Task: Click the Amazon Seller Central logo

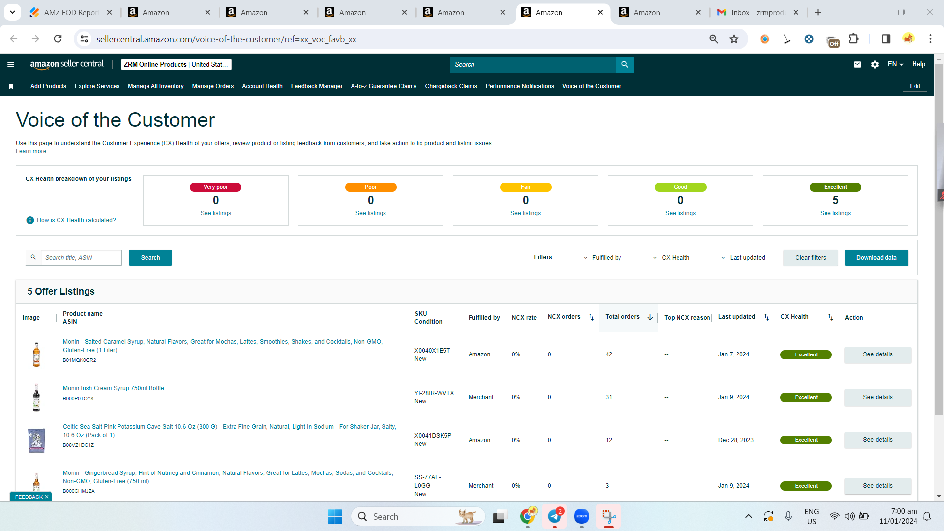Action: click(x=67, y=64)
